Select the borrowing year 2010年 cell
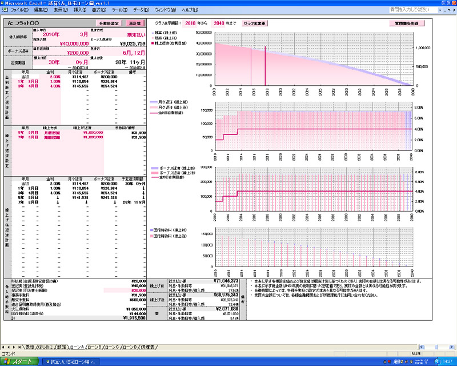This screenshot has width=457, height=366. click(x=51, y=34)
